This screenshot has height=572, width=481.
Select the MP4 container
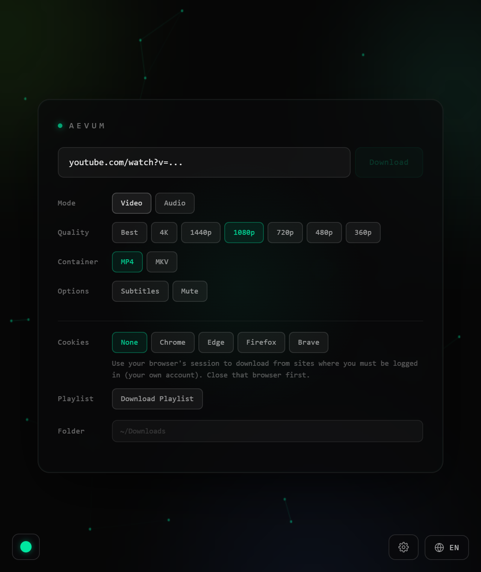tap(127, 262)
